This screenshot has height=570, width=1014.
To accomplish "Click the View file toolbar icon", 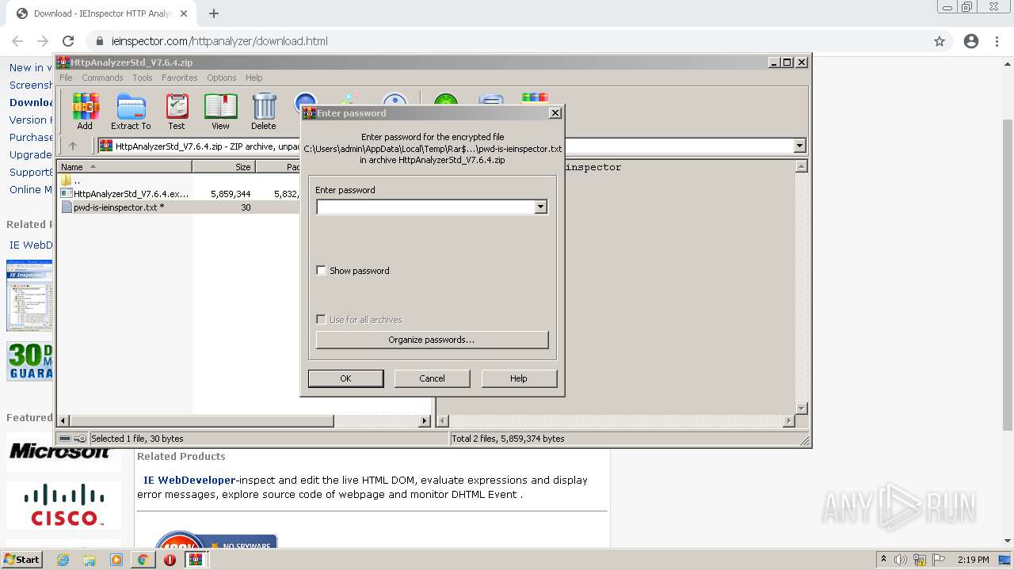I will coord(220,112).
